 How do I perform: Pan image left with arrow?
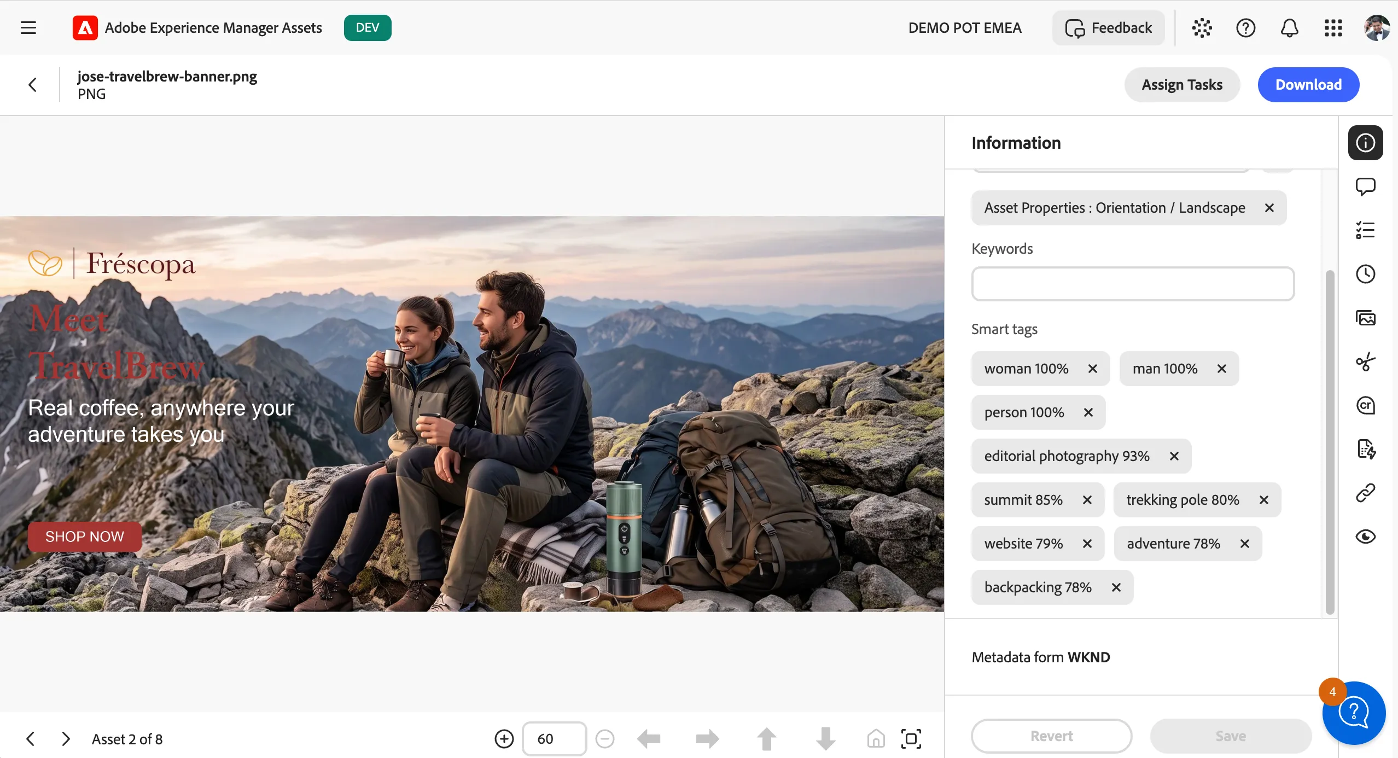(649, 739)
